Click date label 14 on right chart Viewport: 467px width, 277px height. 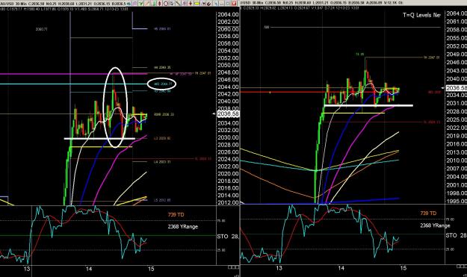341,268
